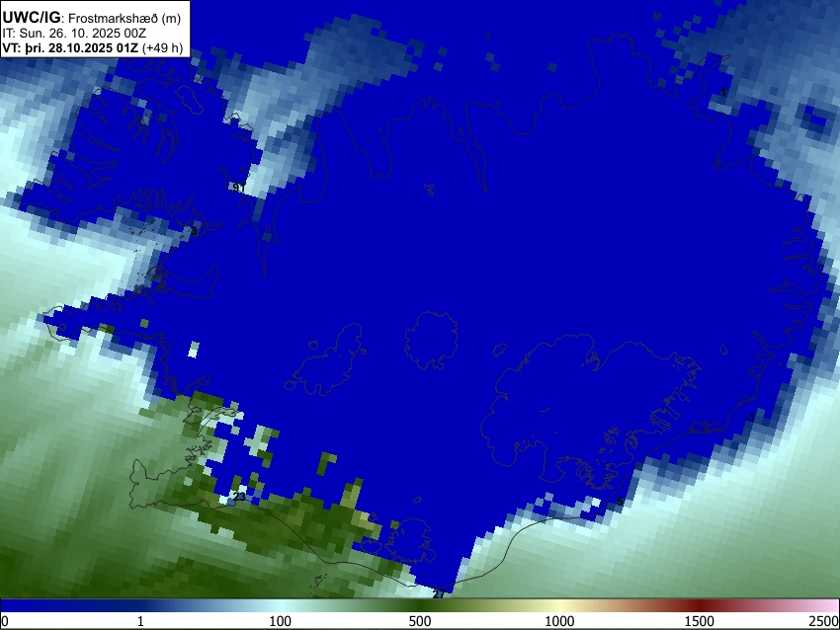840x630 pixels.
Task: Click the '1' label on the color scale
Action: tap(140, 621)
